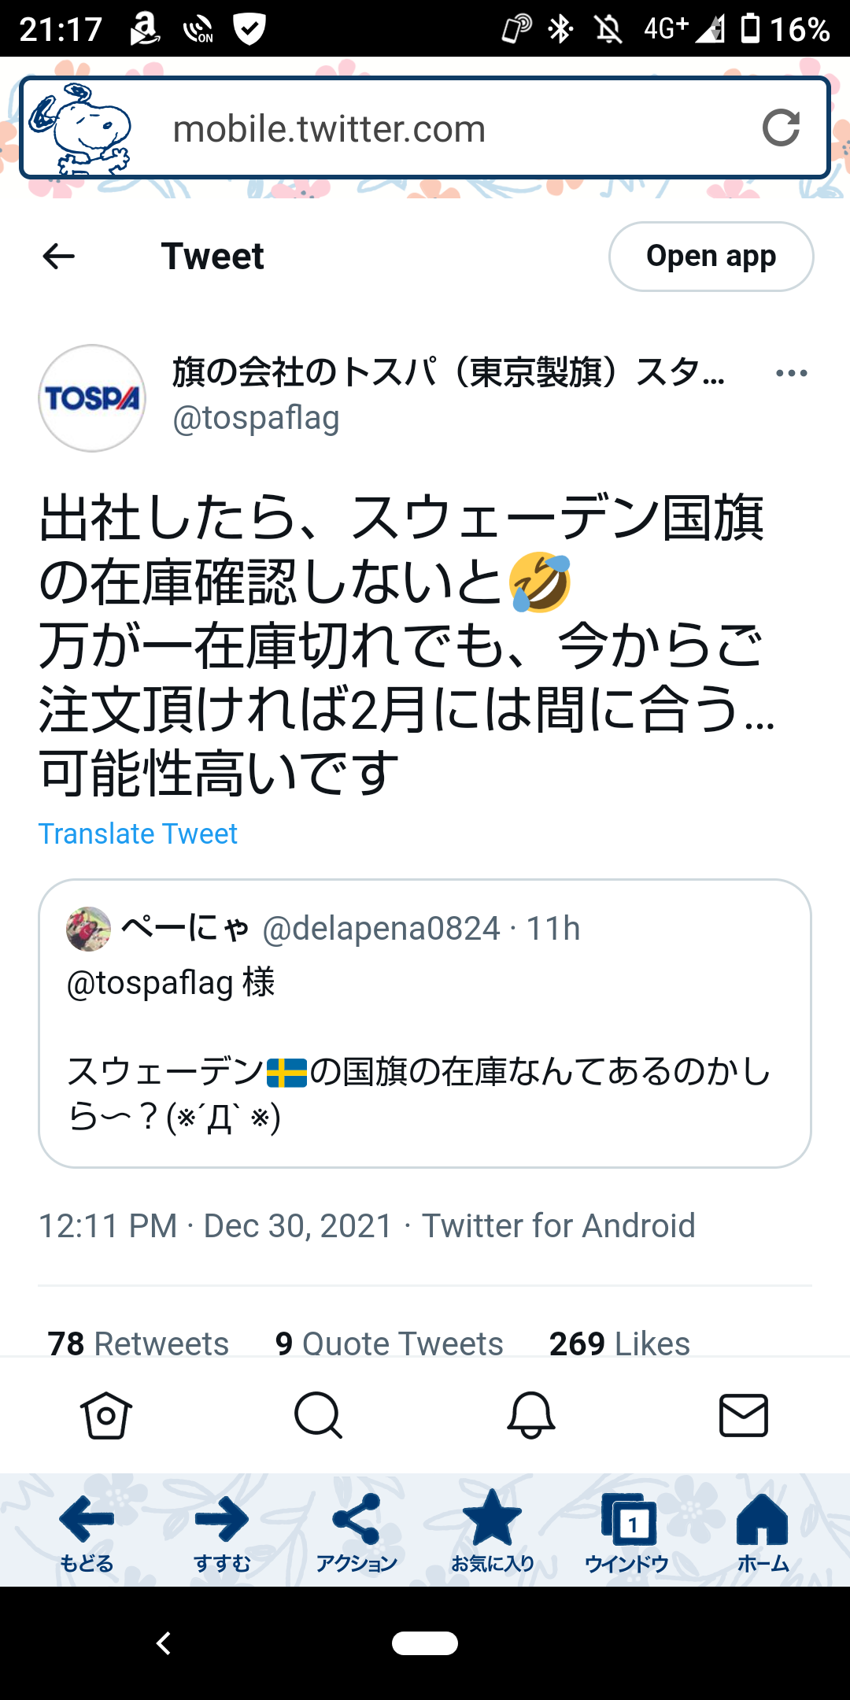Viewport: 850px width, 1700px height.
Task: Open Twitter home from house icon
Action: [x=106, y=1415]
